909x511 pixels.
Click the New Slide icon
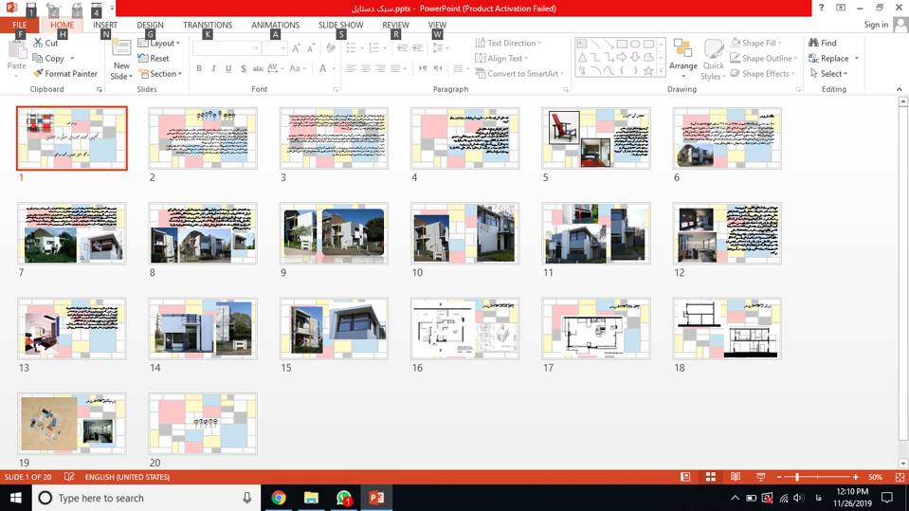coord(121,49)
